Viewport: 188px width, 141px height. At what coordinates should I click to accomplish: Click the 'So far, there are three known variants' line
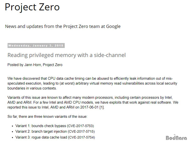click(47, 117)
